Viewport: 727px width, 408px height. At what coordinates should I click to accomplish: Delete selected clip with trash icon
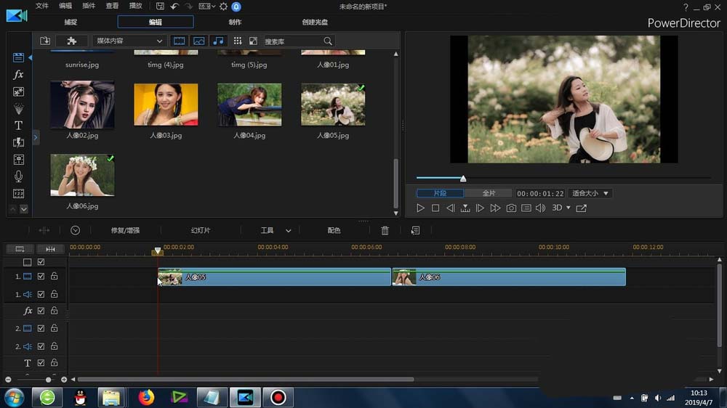[385, 230]
